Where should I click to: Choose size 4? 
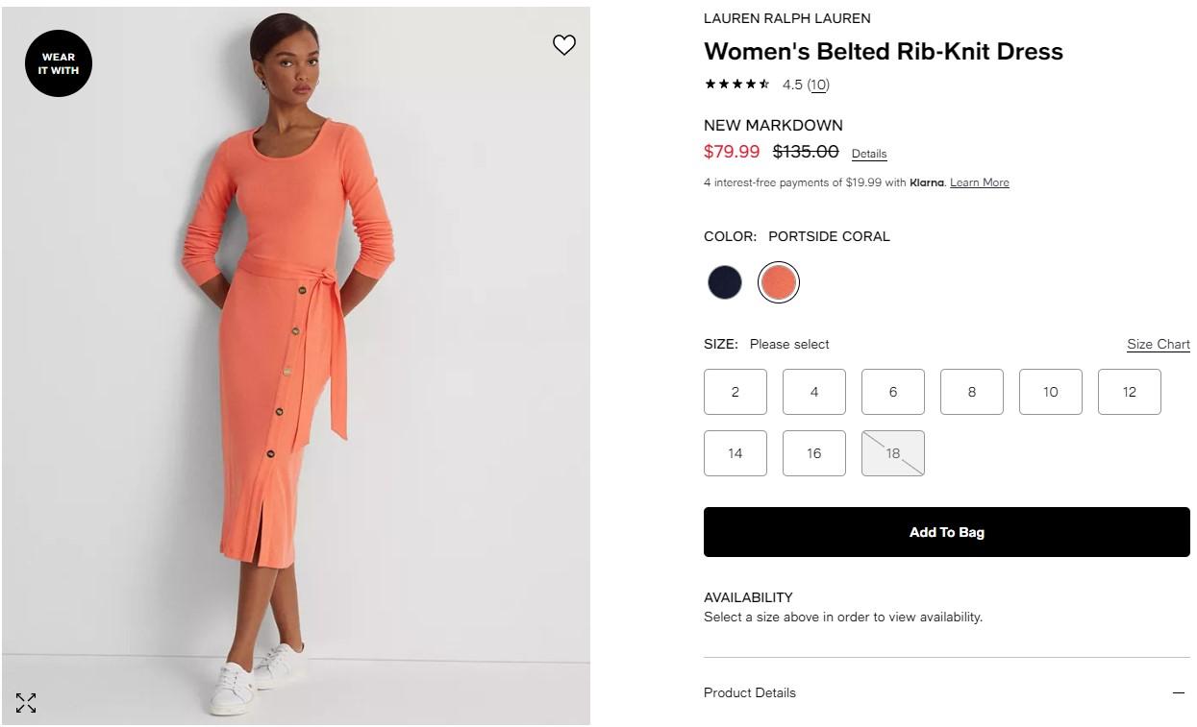(x=814, y=392)
